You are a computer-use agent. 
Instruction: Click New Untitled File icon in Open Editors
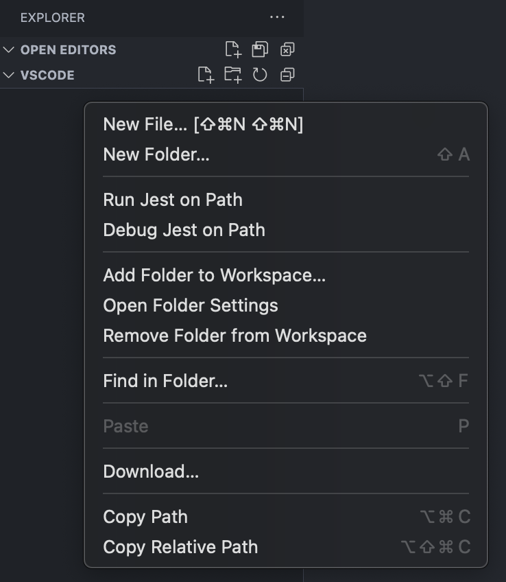[x=233, y=49]
